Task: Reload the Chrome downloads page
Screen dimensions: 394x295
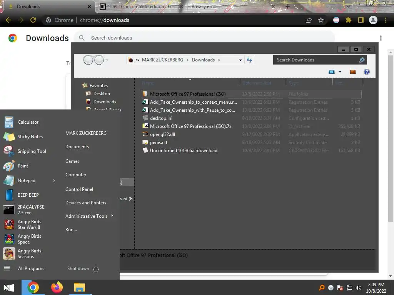Action: [x=33, y=20]
